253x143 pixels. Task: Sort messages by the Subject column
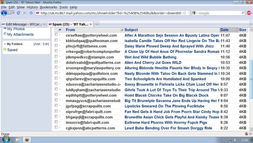pos(131,30)
